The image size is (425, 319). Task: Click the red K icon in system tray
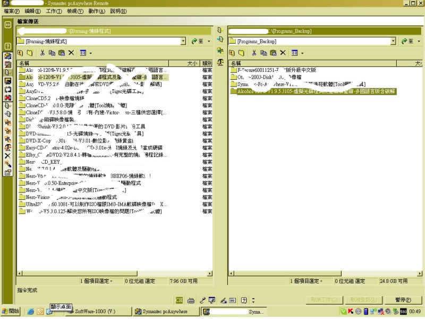pos(351,312)
